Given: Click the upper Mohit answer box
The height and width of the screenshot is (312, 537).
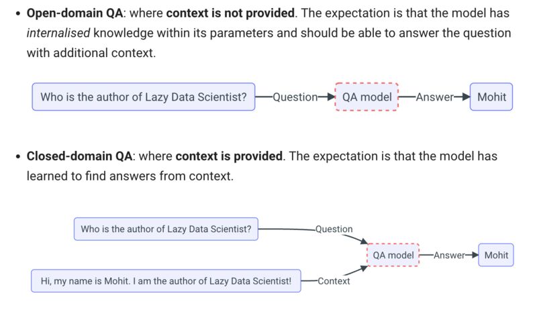Looking at the screenshot, I should coord(491,97).
